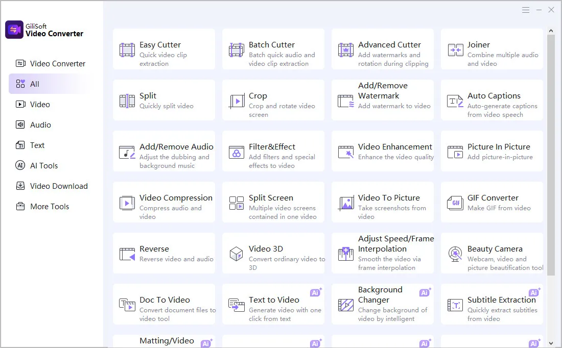
Task: Click the Batch Cutter icon
Action: [x=237, y=50]
